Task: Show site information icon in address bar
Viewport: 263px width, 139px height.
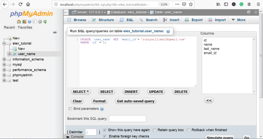Action: click(x=56, y=4)
